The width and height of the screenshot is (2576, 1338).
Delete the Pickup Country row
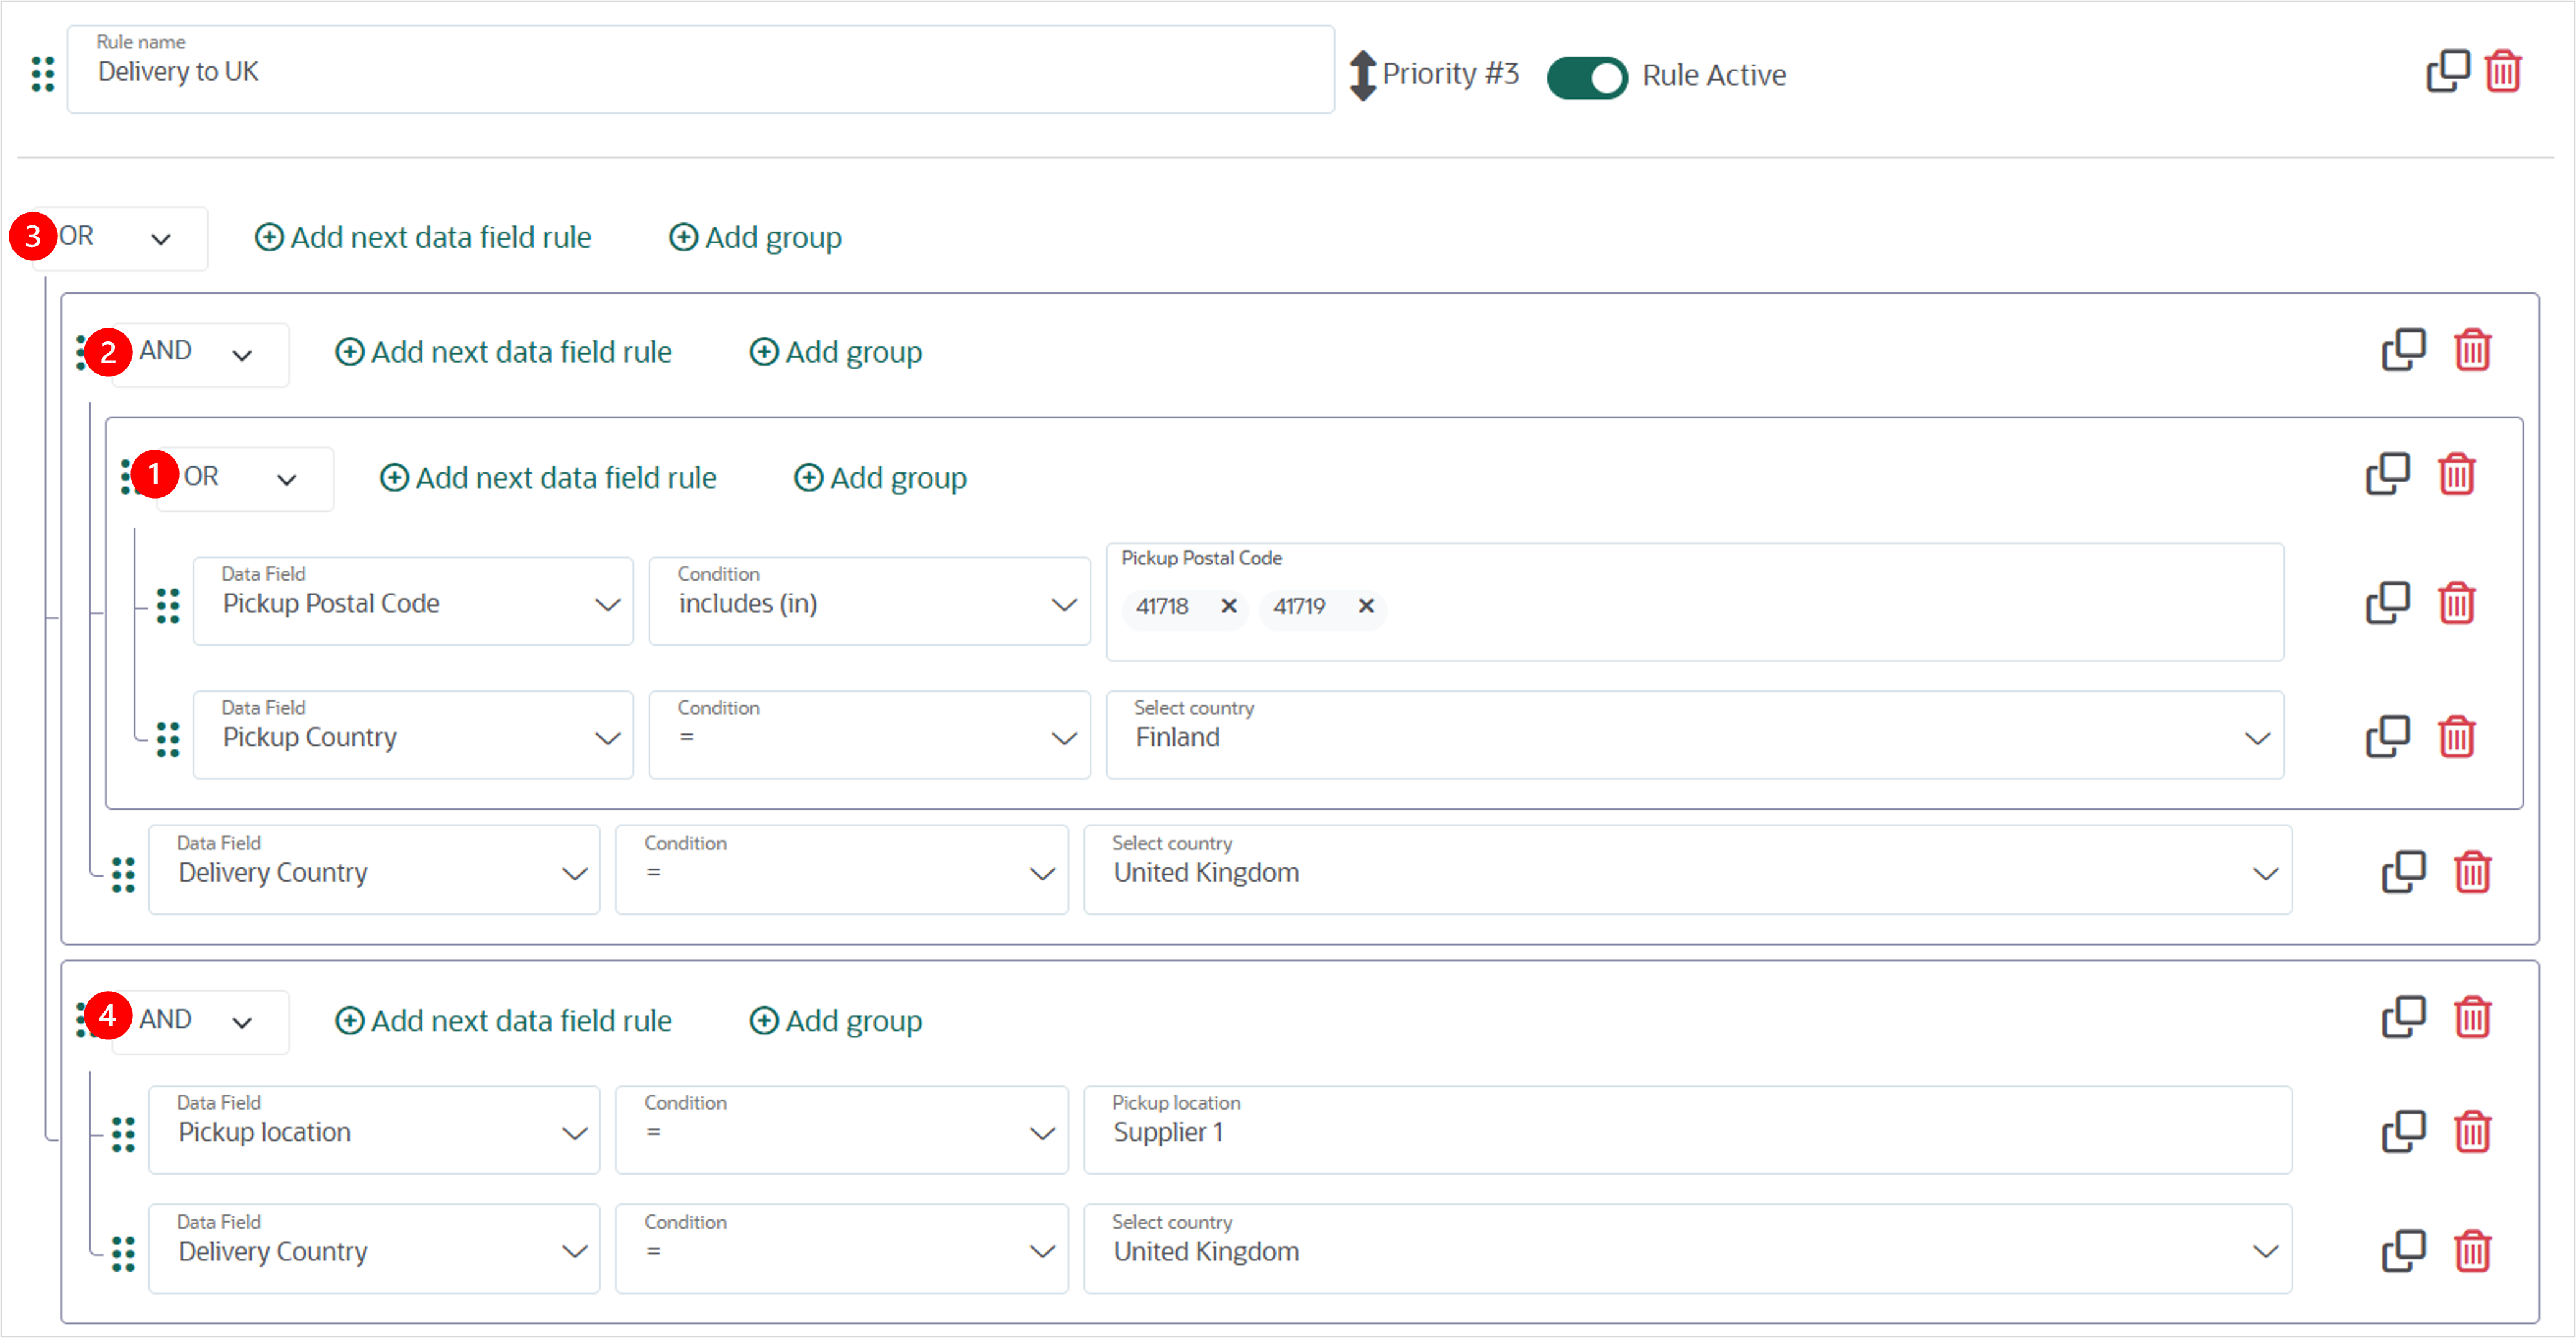coord(2456,736)
